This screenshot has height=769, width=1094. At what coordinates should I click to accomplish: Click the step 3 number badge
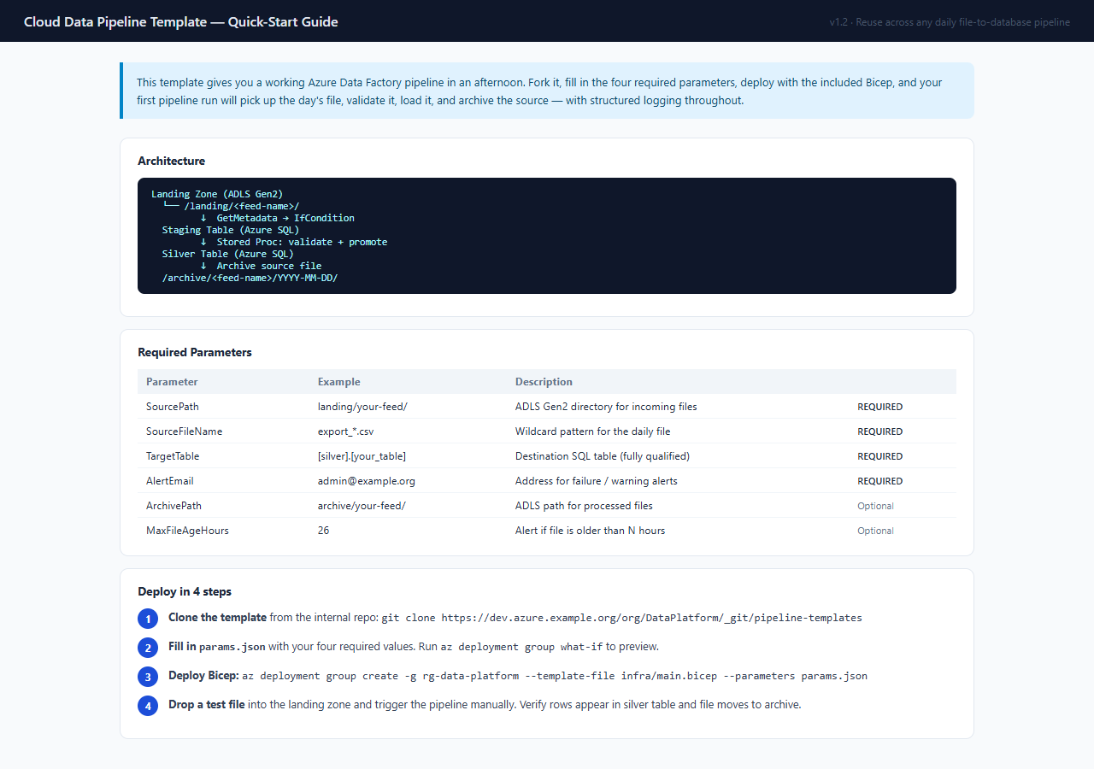point(148,677)
